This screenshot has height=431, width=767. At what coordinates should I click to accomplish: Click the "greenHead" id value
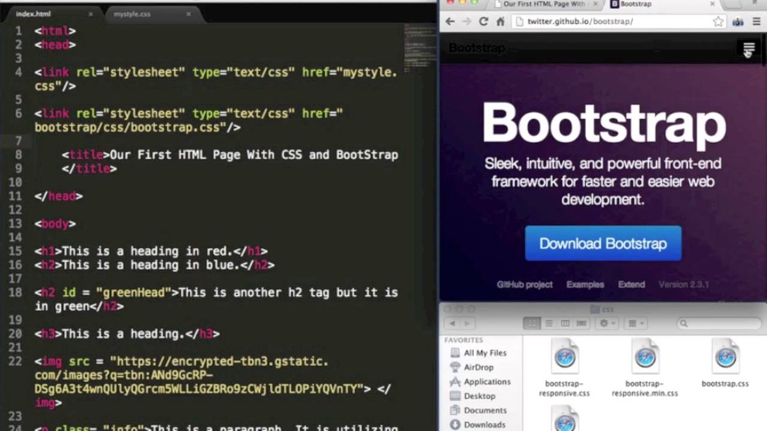pyautogui.click(x=134, y=292)
